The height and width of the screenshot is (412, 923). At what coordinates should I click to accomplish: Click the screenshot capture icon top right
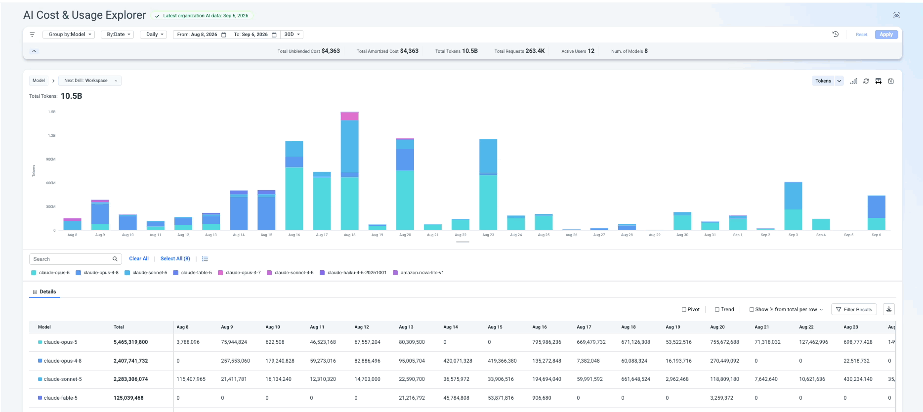click(x=896, y=15)
